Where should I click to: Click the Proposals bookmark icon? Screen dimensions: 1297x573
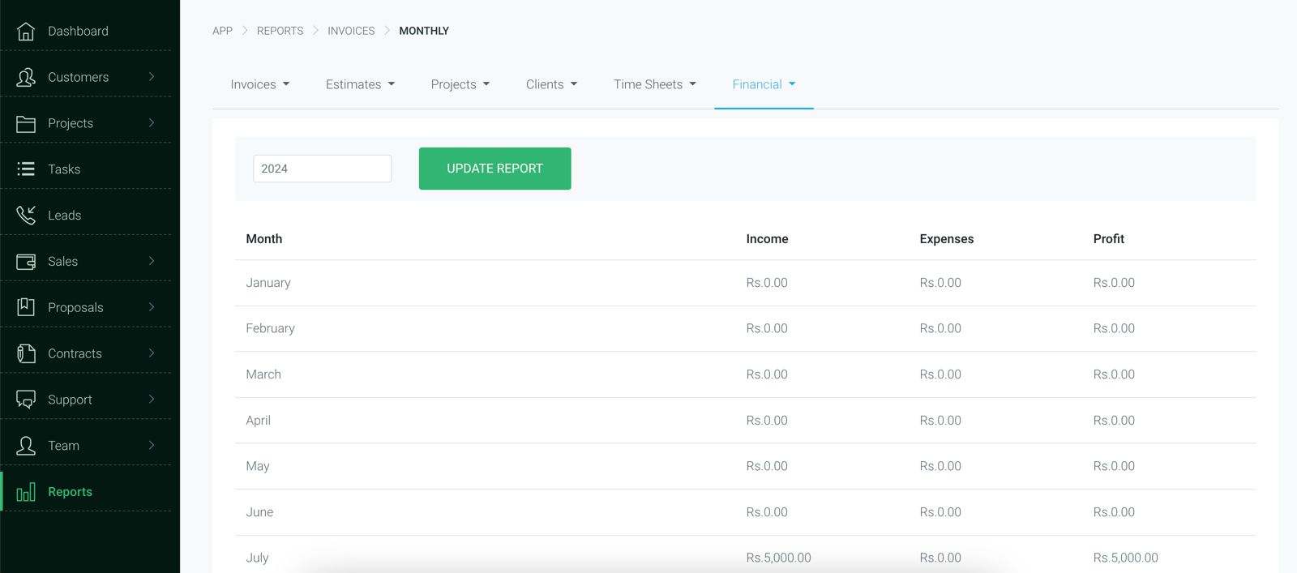26,307
